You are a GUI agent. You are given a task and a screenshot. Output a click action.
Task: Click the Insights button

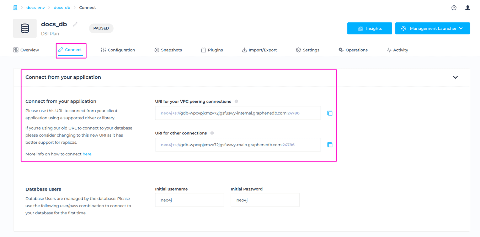coord(369,28)
